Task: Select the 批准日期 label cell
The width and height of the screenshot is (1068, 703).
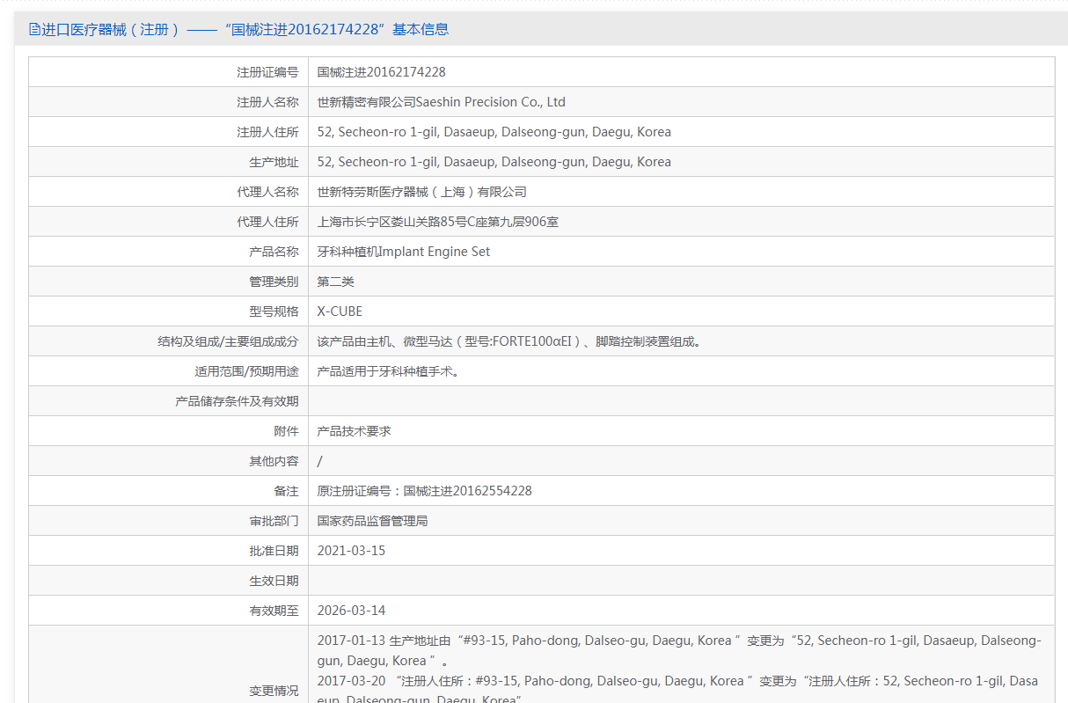Action: click(168, 551)
